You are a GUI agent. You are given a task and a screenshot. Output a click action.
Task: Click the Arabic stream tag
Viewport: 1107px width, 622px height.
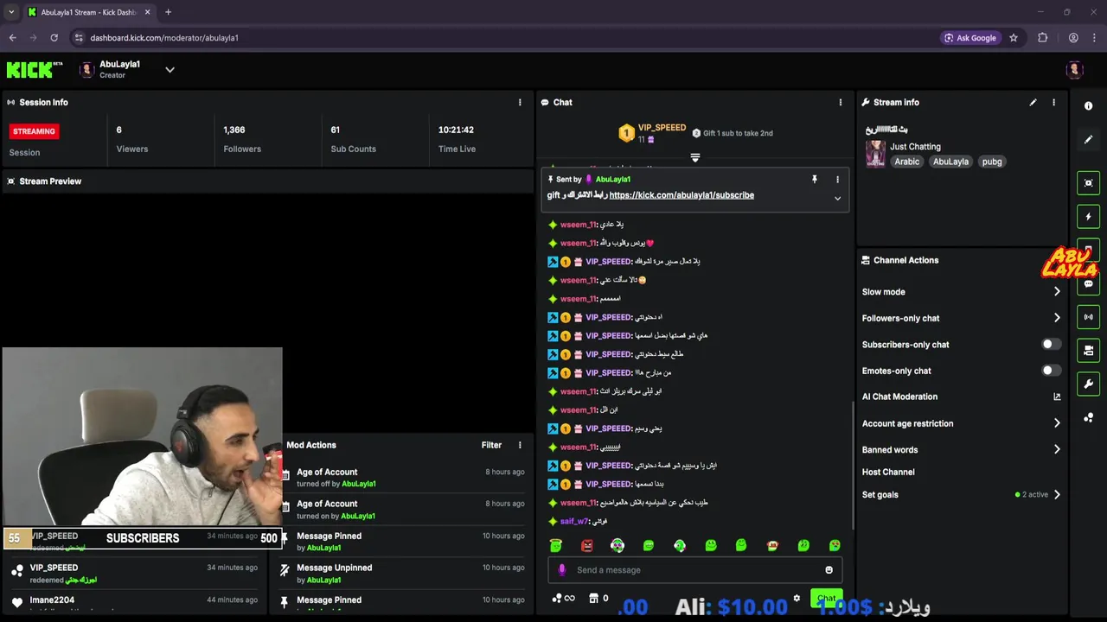(906, 162)
